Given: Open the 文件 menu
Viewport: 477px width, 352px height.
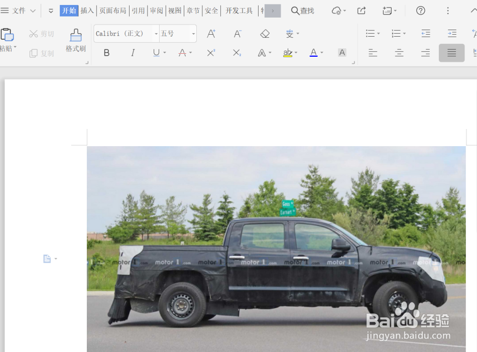Looking at the screenshot, I should [x=19, y=11].
